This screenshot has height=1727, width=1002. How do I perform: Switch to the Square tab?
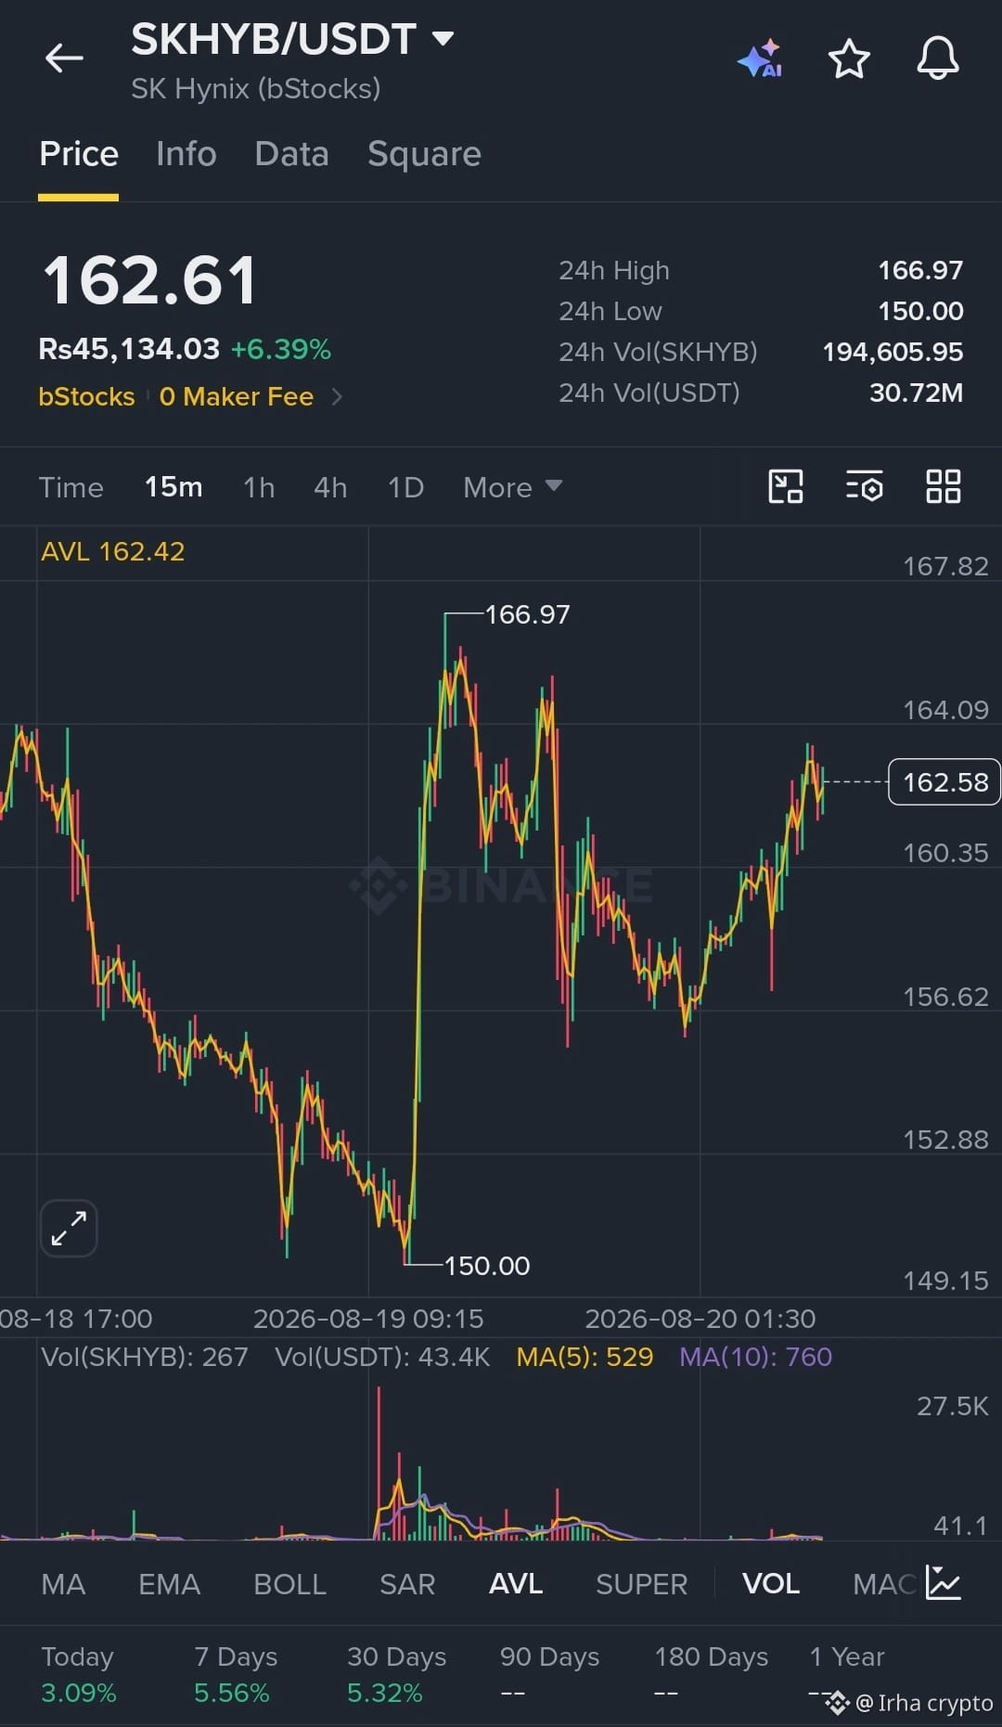pos(424,154)
